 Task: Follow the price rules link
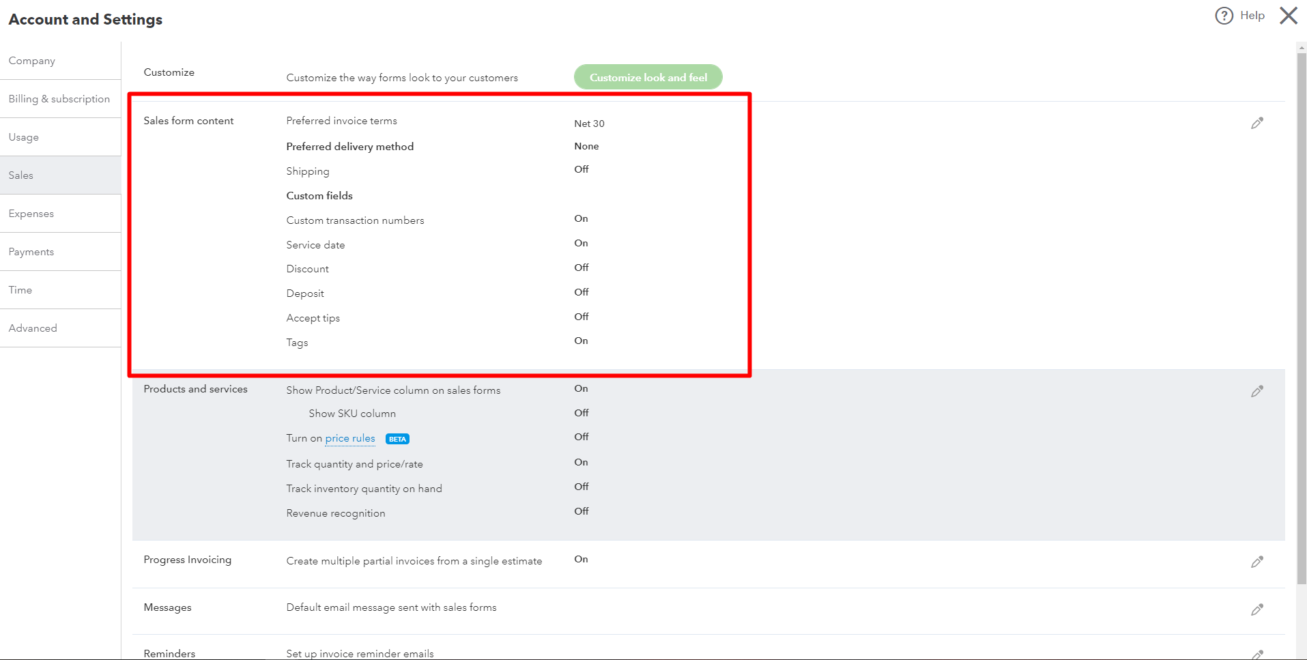(x=349, y=438)
